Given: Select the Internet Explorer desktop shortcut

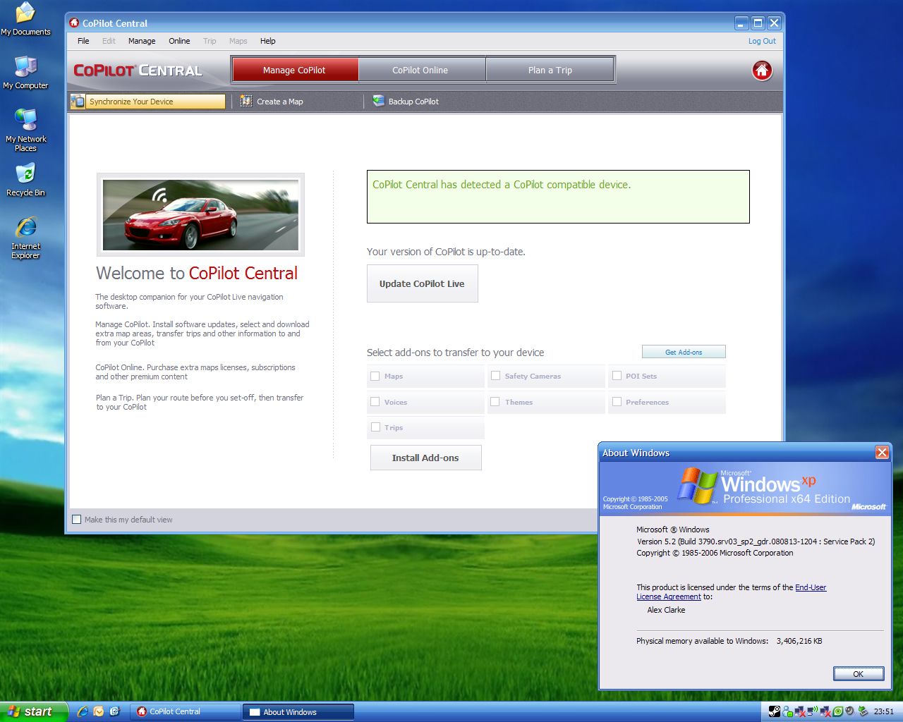Looking at the screenshot, I should click(25, 238).
